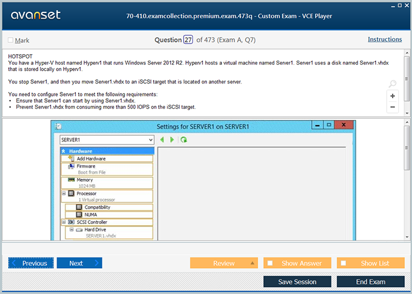Click the NUMA icon
The width and height of the screenshot is (412, 294).
coord(79,215)
